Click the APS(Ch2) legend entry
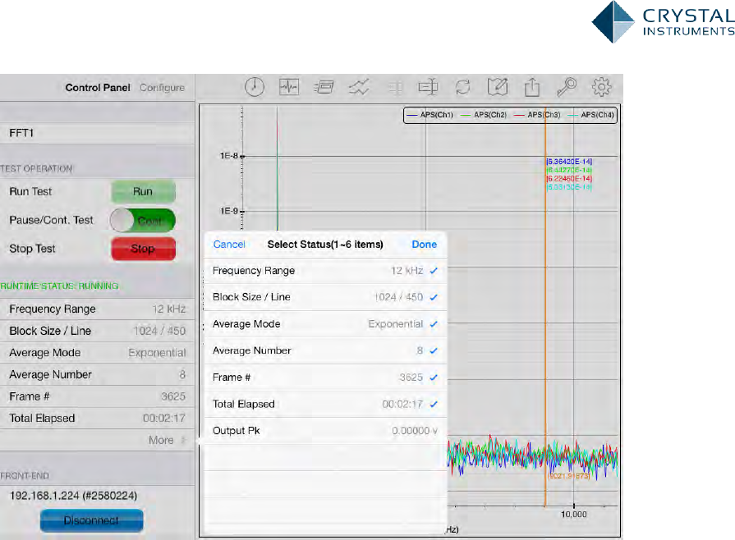The width and height of the screenshot is (735, 540). [485, 115]
